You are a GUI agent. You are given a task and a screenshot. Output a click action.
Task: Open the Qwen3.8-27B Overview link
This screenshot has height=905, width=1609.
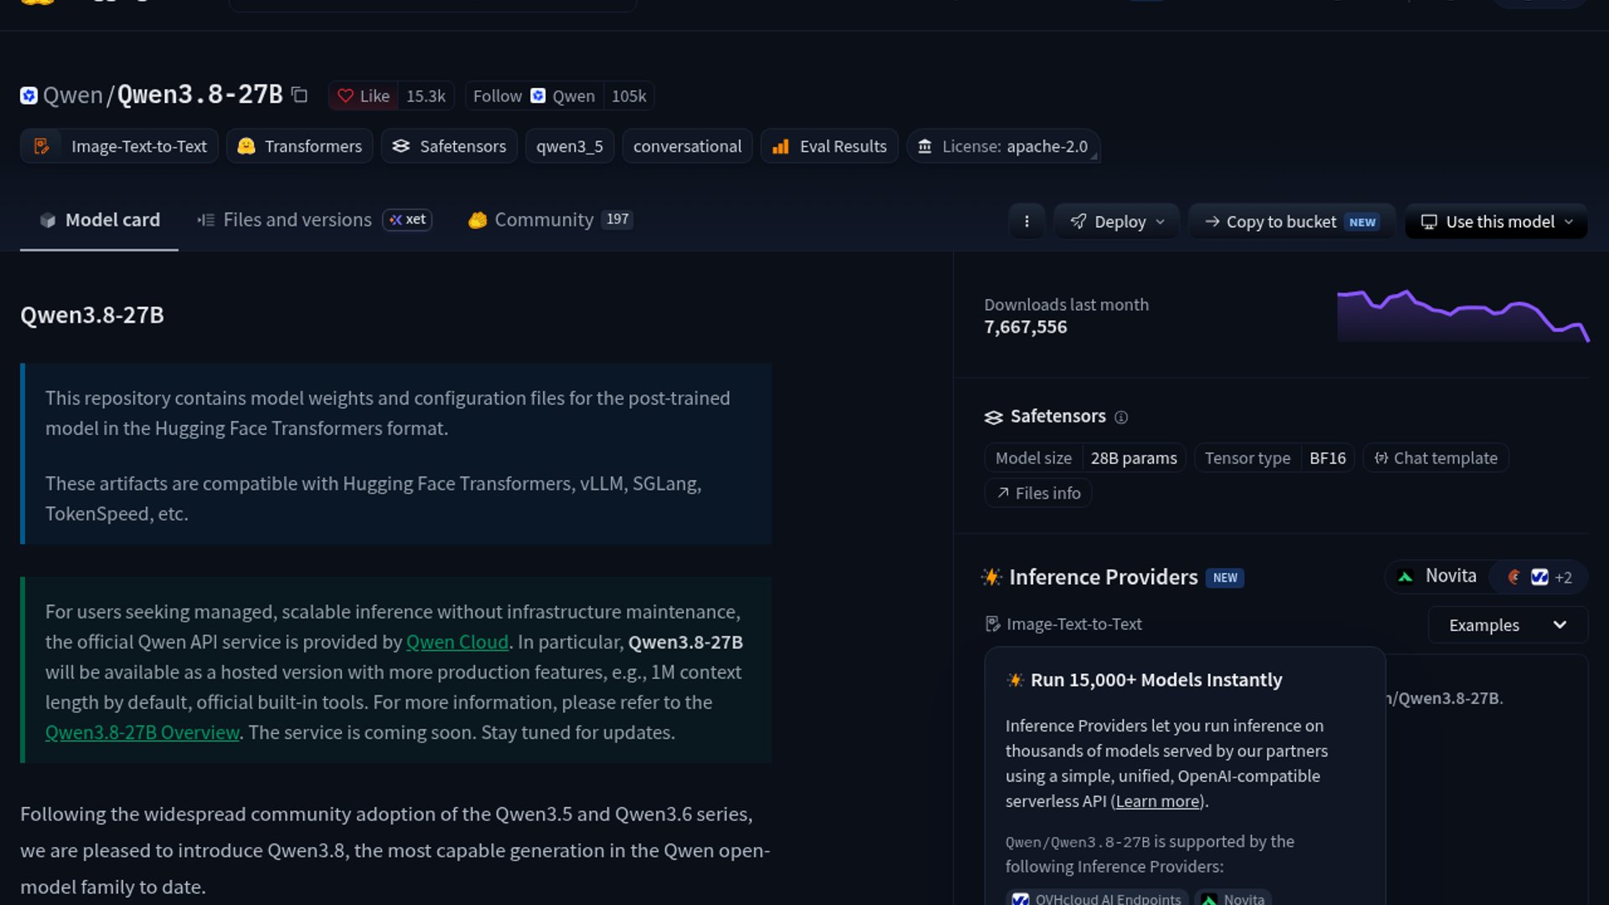click(x=142, y=733)
